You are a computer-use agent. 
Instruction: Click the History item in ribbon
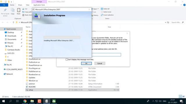point(95,15)
